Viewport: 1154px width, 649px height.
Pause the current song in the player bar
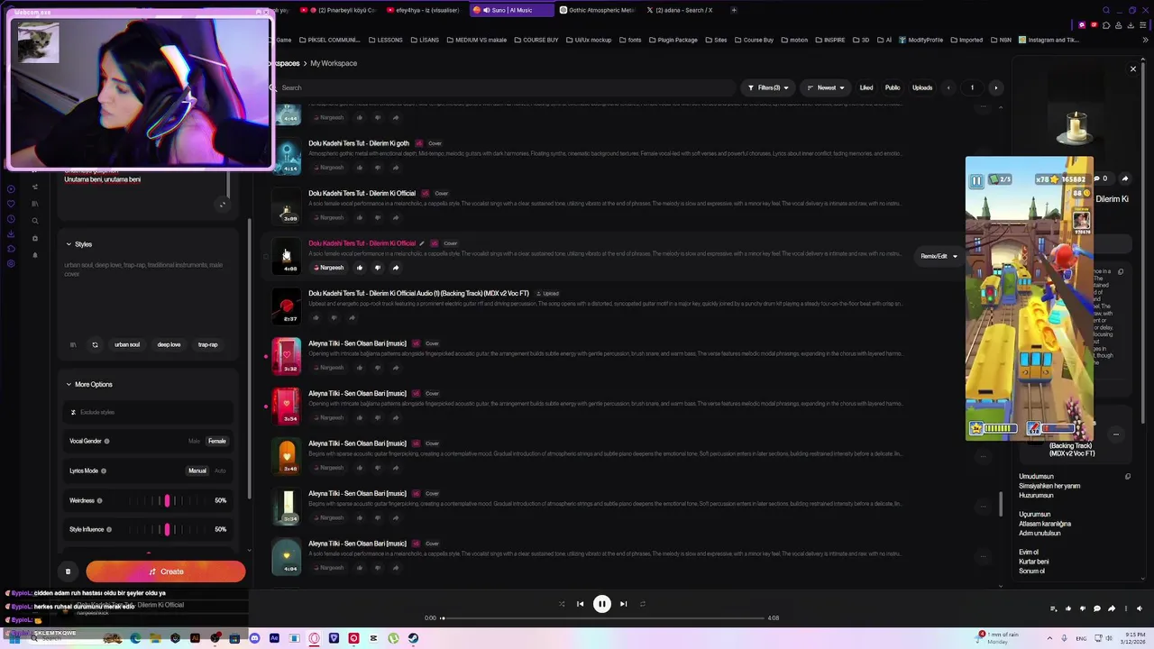tap(601, 604)
